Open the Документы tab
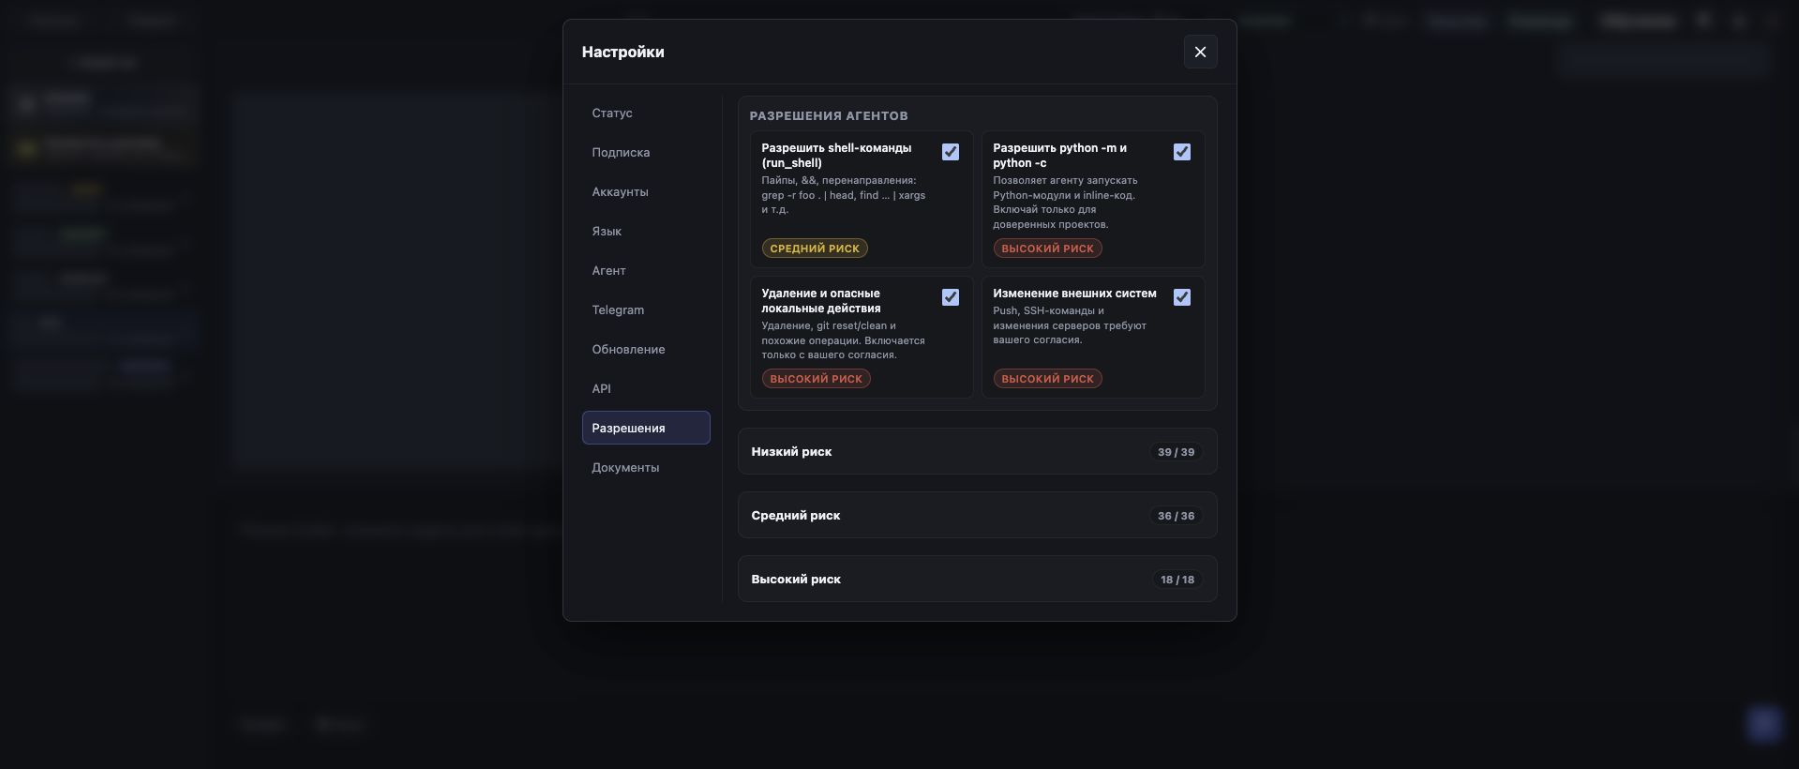The image size is (1799, 769). click(646, 467)
